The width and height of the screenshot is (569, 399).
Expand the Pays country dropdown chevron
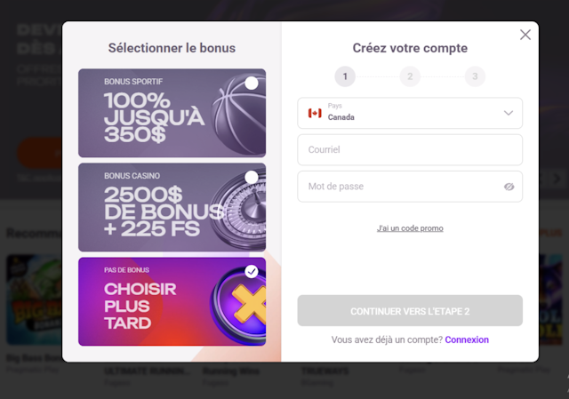pos(509,113)
